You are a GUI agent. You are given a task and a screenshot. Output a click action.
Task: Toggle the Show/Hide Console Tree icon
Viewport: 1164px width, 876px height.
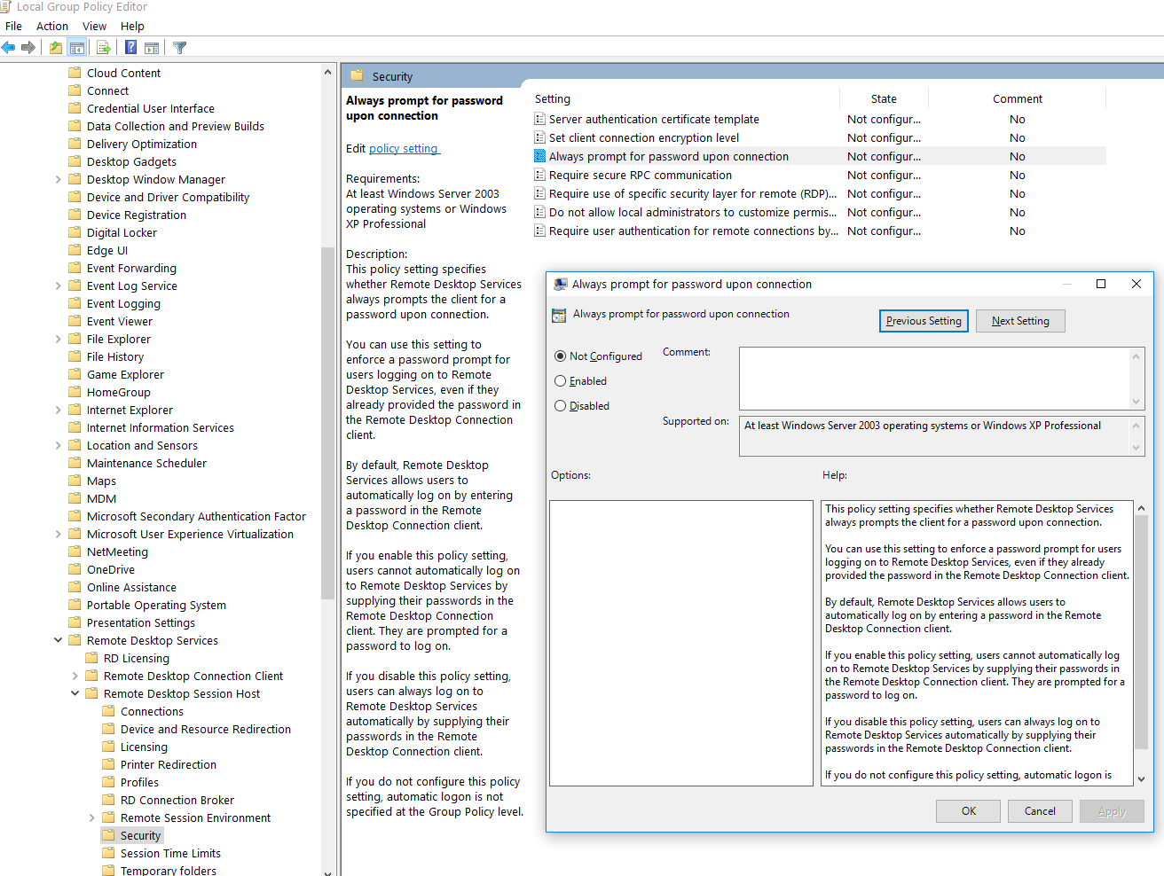[77, 48]
